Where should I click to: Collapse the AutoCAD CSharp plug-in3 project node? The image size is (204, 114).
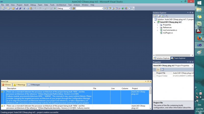pyautogui.click(x=155, y=22)
